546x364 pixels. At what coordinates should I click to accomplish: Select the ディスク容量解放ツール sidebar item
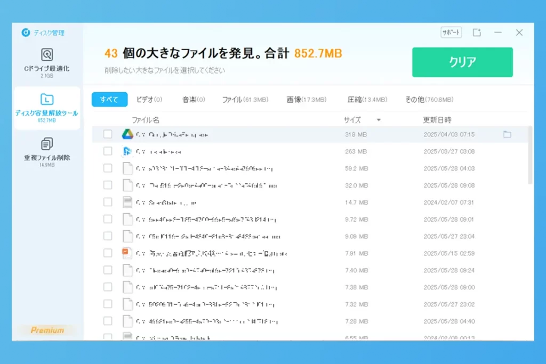point(47,108)
